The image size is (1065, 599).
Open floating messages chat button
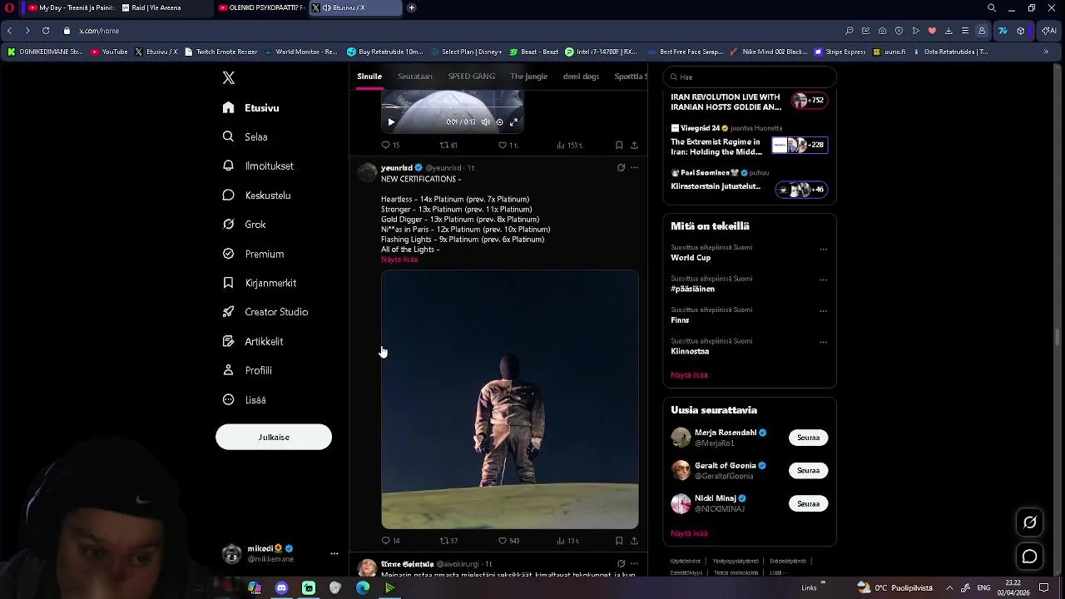coord(1030,557)
